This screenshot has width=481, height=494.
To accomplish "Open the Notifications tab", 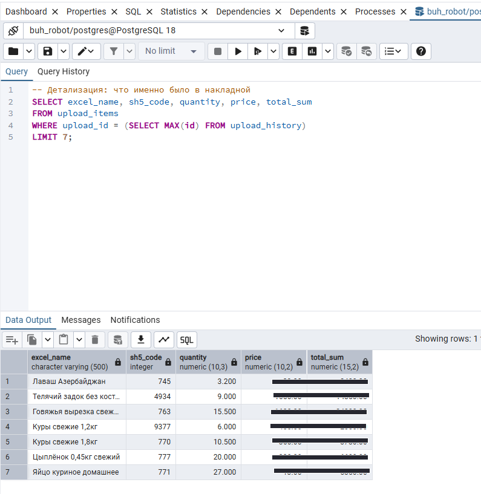I will pos(135,320).
